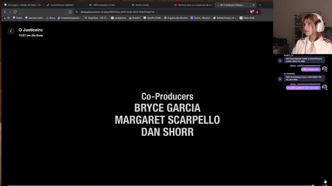332x186 pixels.
Task: Open the GyroFlix | Trello bookmark
Action: (x=152, y=18)
